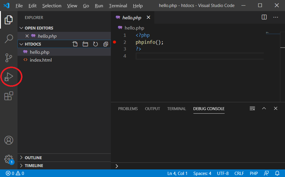The width and height of the screenshot is (285, 177).
Task: Click the Debug Console input field
Action: coord(198,166)
